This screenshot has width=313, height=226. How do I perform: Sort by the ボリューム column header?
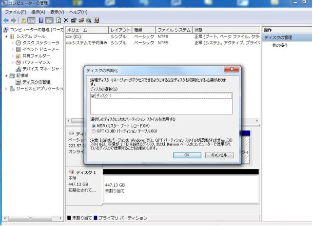pos(87,30)
